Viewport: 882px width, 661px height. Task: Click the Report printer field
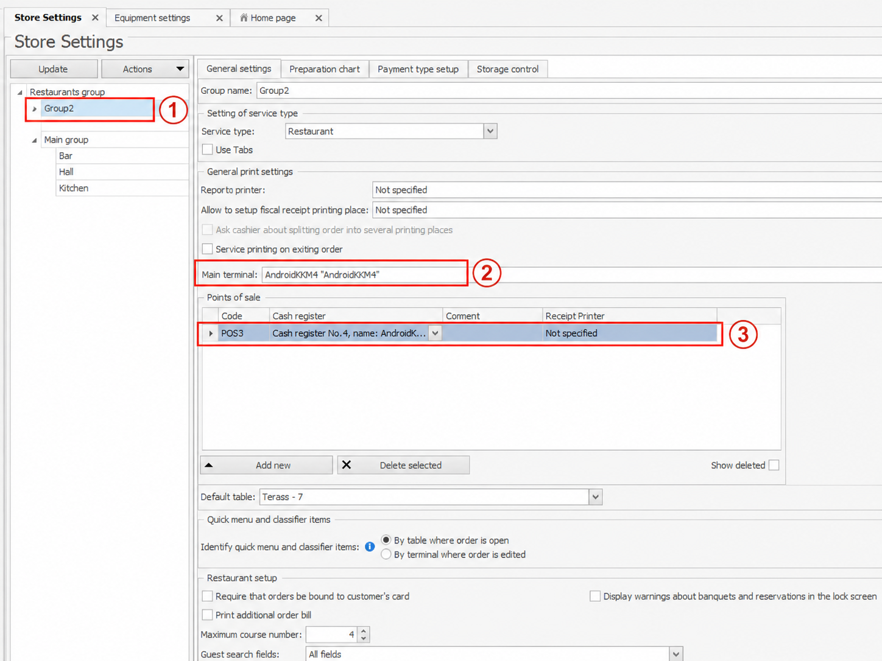coord(627,190)
